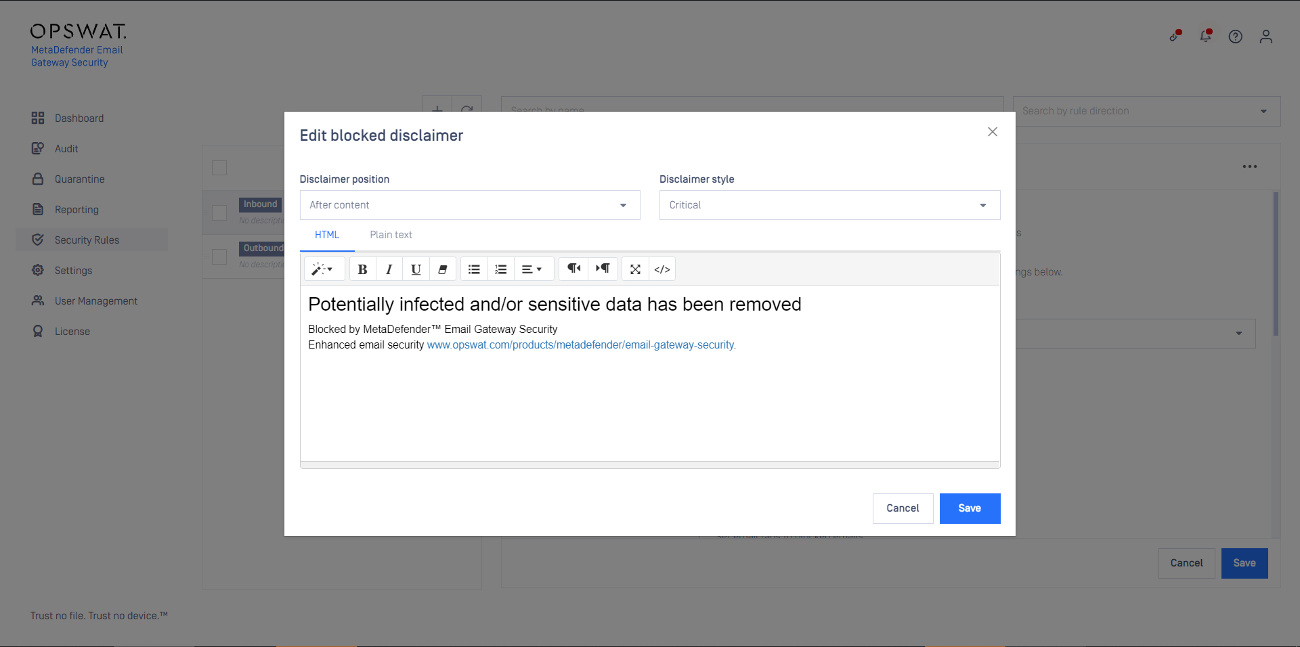The image size is (1300, 647).
Task: Click Cancel on the background rule page
Action: click(x=1187, y=563)
